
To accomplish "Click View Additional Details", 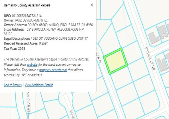I will [x=39, y=85].
